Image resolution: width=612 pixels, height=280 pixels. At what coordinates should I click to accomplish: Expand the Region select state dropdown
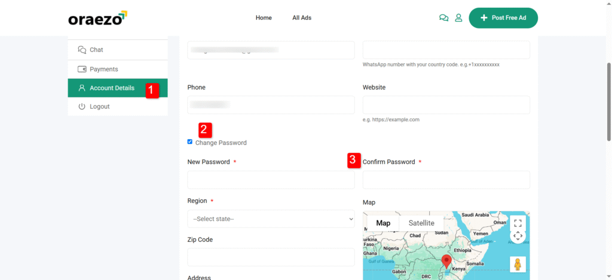(271, 219)
